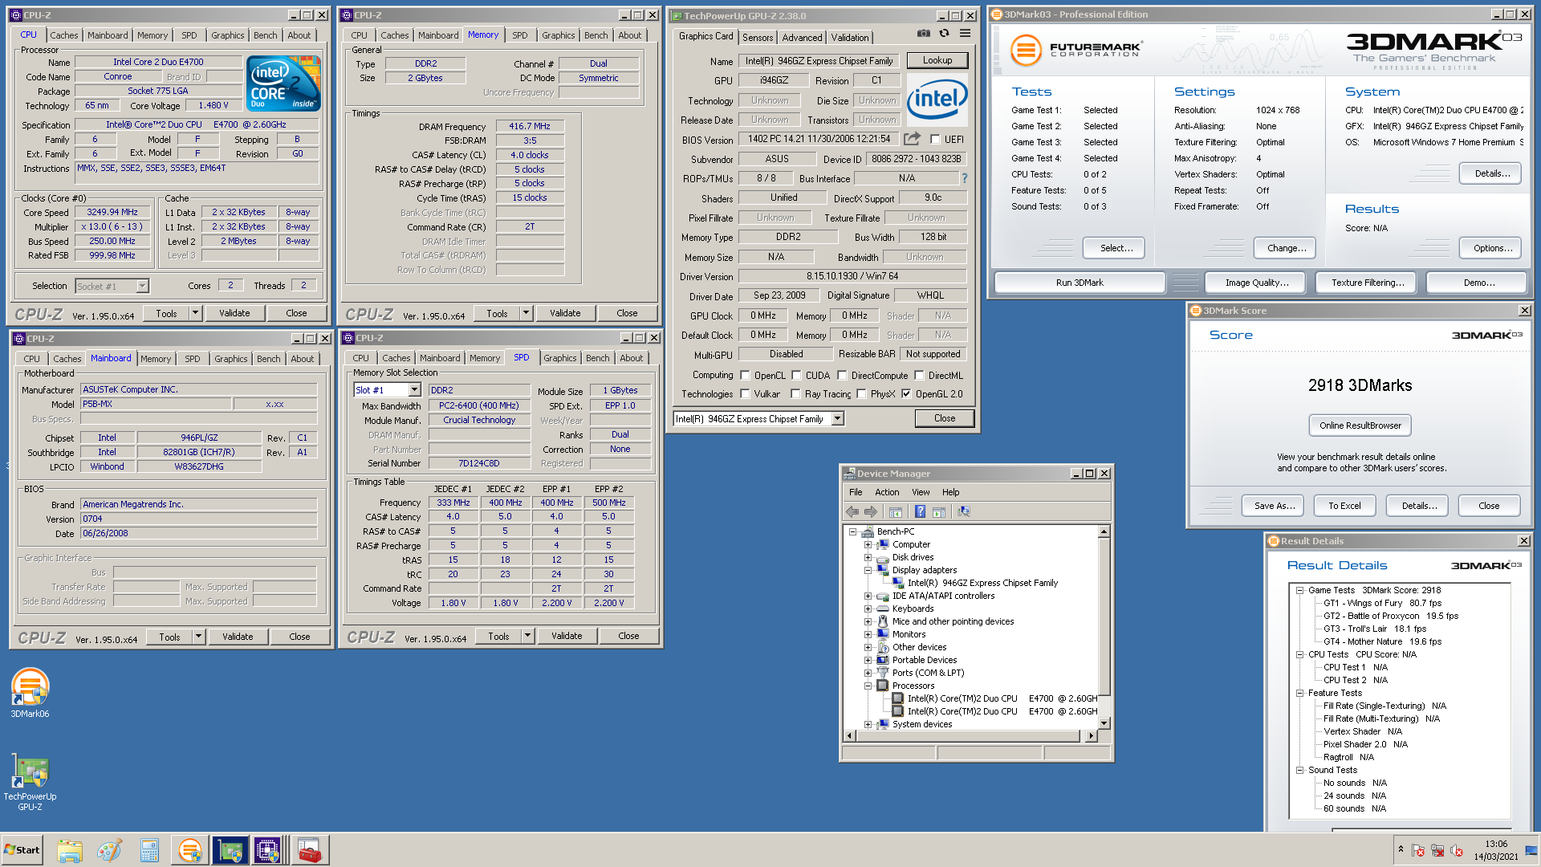This screenshot has width=1541, height=867.
Task: Click the 3DMark taskbar button
Action: pos(190,850)
